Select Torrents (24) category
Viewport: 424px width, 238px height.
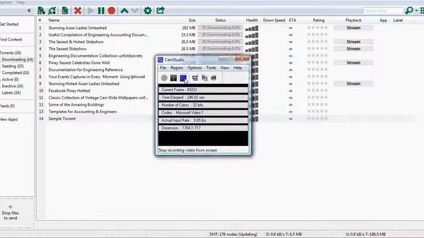tap(11, 53)
